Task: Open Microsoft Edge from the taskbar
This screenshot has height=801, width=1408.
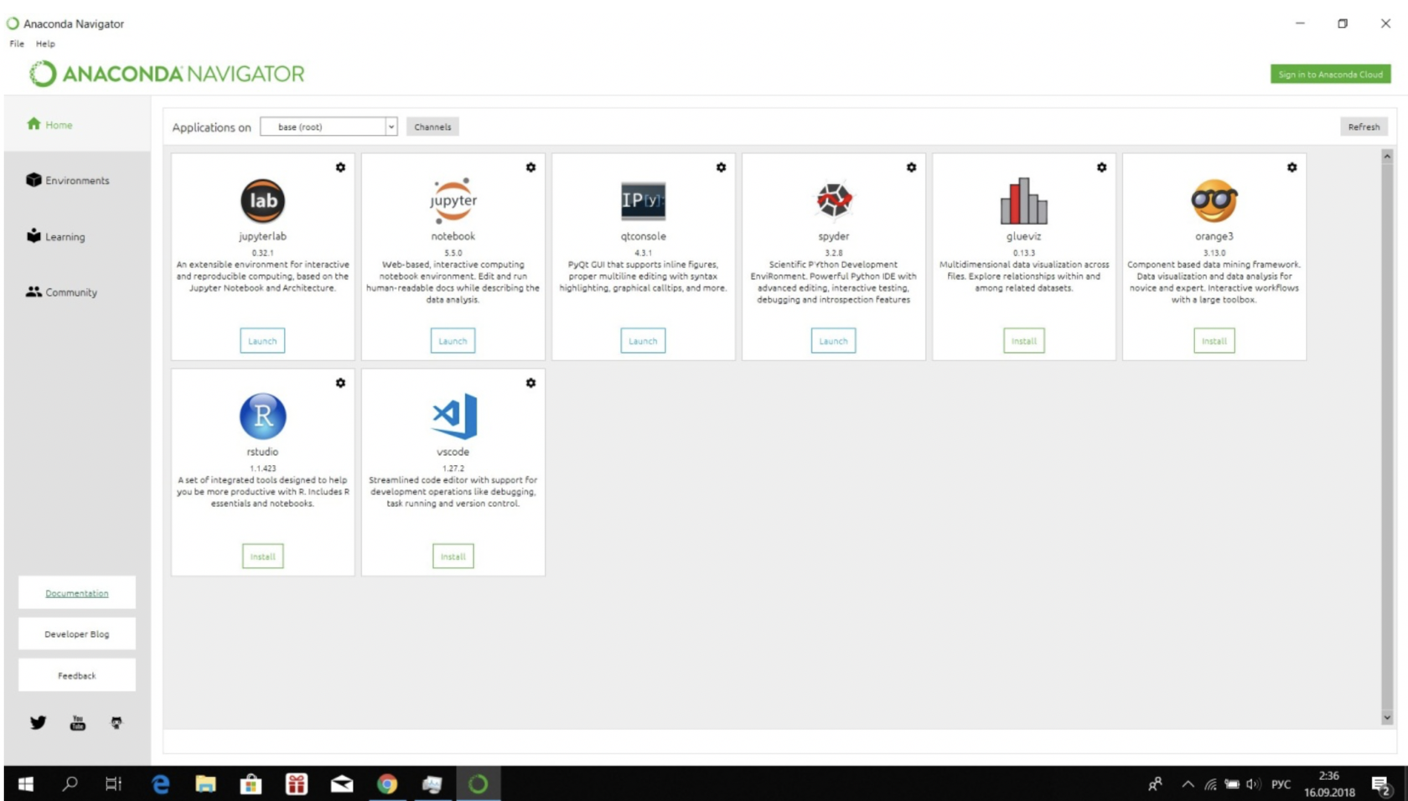Action: (160, 784)
